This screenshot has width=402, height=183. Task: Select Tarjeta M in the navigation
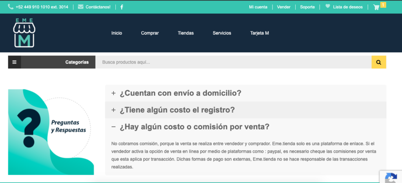[x=259, y=33]
